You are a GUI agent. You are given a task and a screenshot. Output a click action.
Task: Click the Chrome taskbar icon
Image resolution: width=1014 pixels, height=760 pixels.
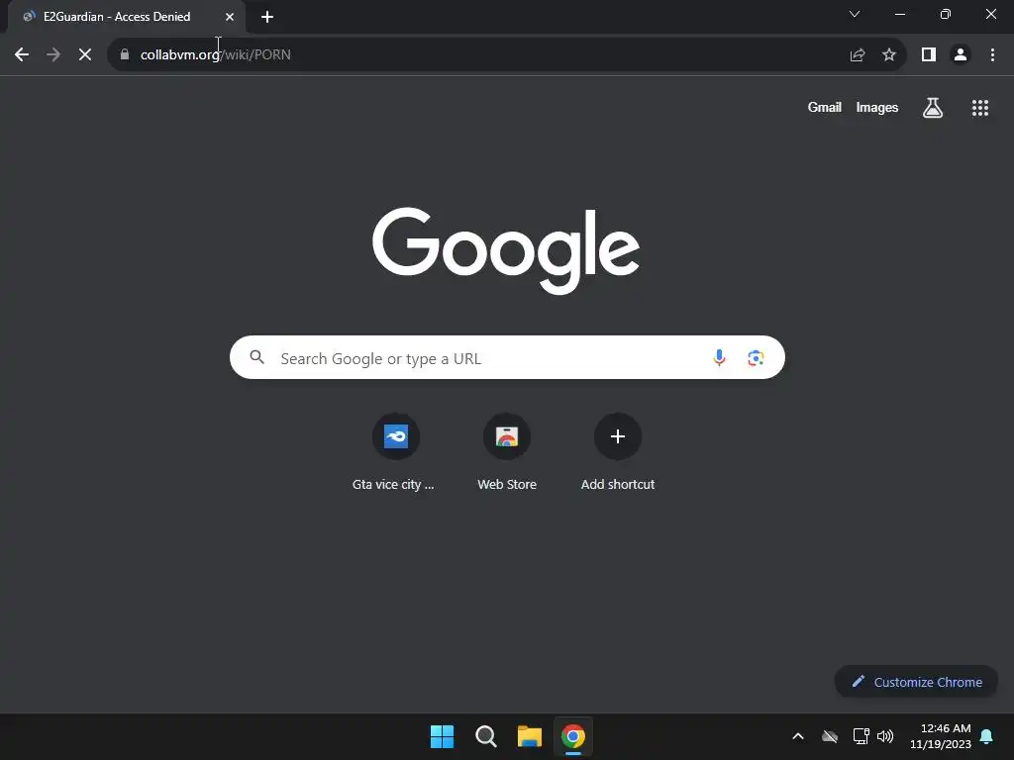coord(573,736)
